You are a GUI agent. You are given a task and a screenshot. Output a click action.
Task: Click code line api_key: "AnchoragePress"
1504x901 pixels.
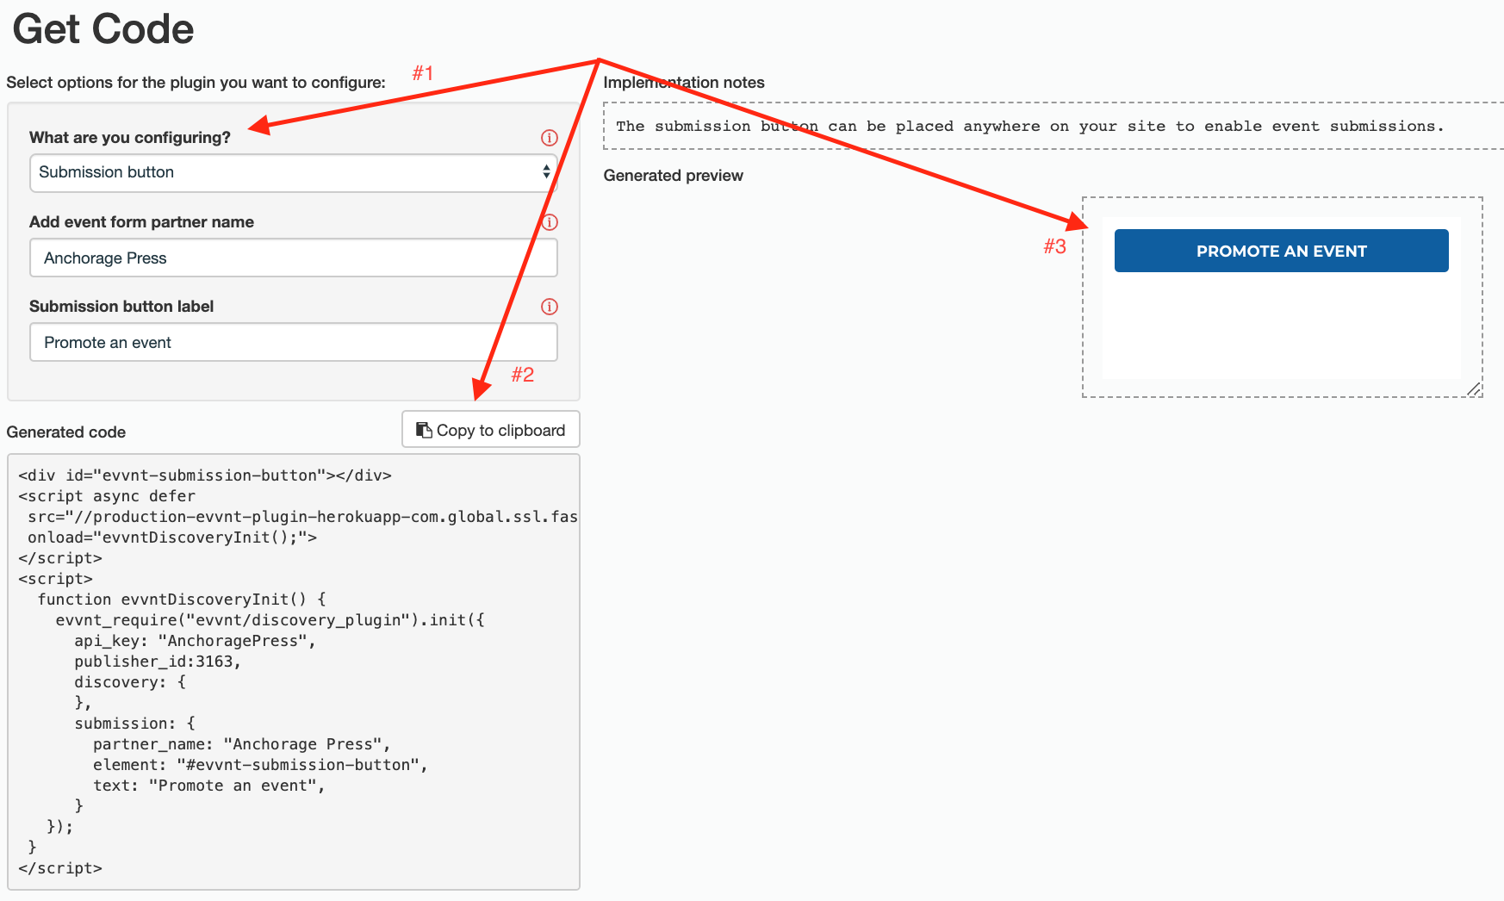click(x=195, y=641)
